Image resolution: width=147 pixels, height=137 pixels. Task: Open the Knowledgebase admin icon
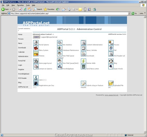point(60,67)
